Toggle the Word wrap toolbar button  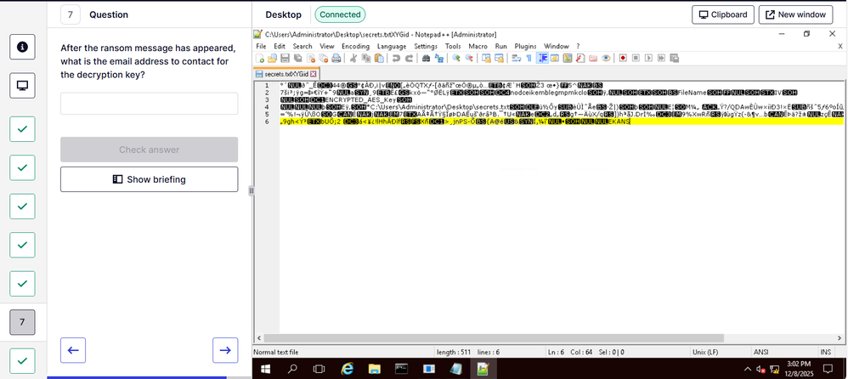[x=516, y=59]
